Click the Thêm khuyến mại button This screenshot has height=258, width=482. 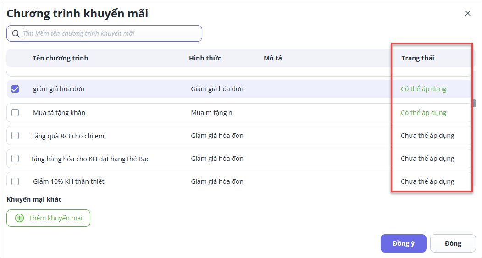tap(48, 218)
